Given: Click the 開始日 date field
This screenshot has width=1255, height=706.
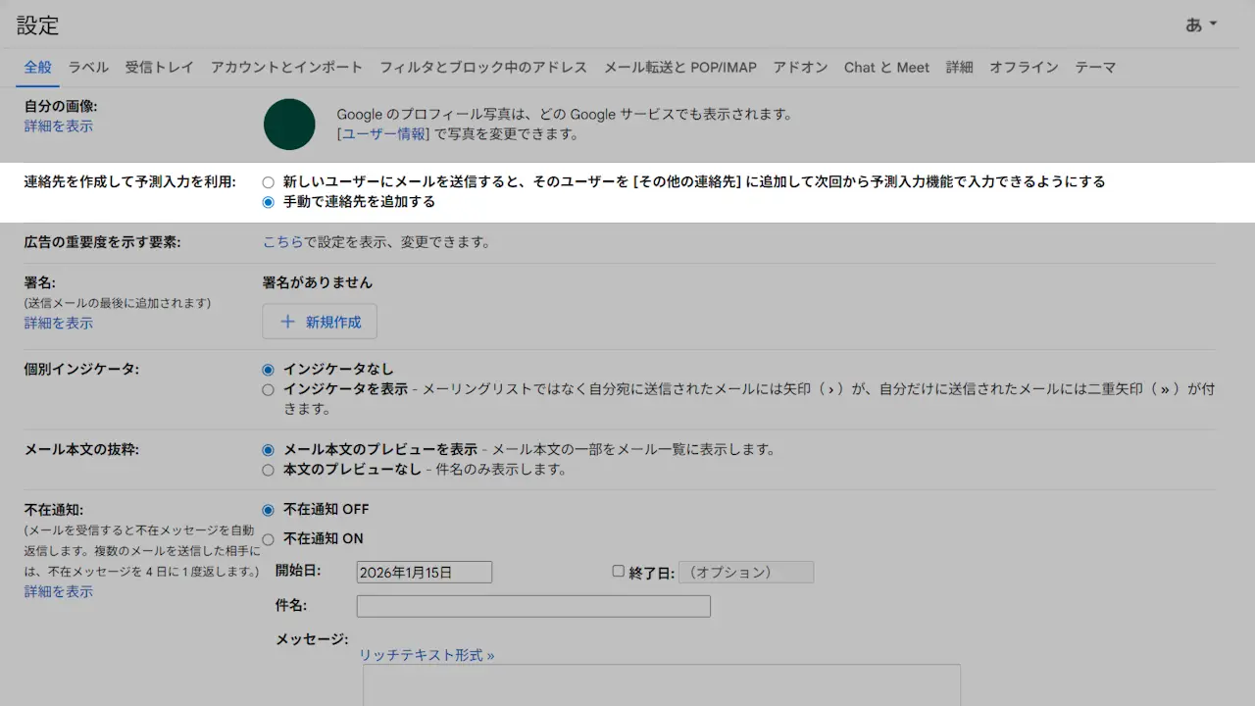Looking at the screenshot, I should click(x=424, y=573).
